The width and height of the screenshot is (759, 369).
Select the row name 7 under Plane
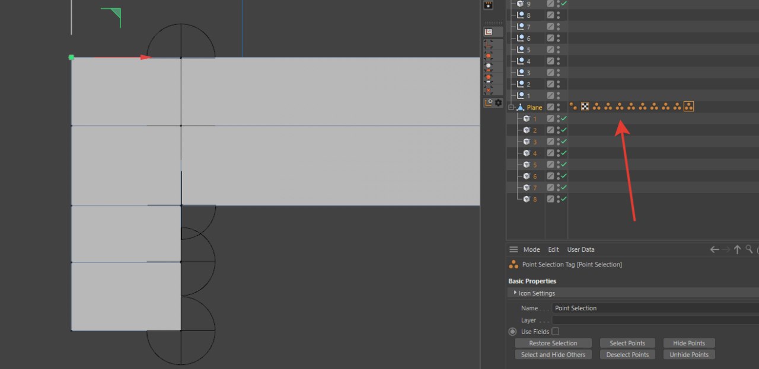coord(534,188)
